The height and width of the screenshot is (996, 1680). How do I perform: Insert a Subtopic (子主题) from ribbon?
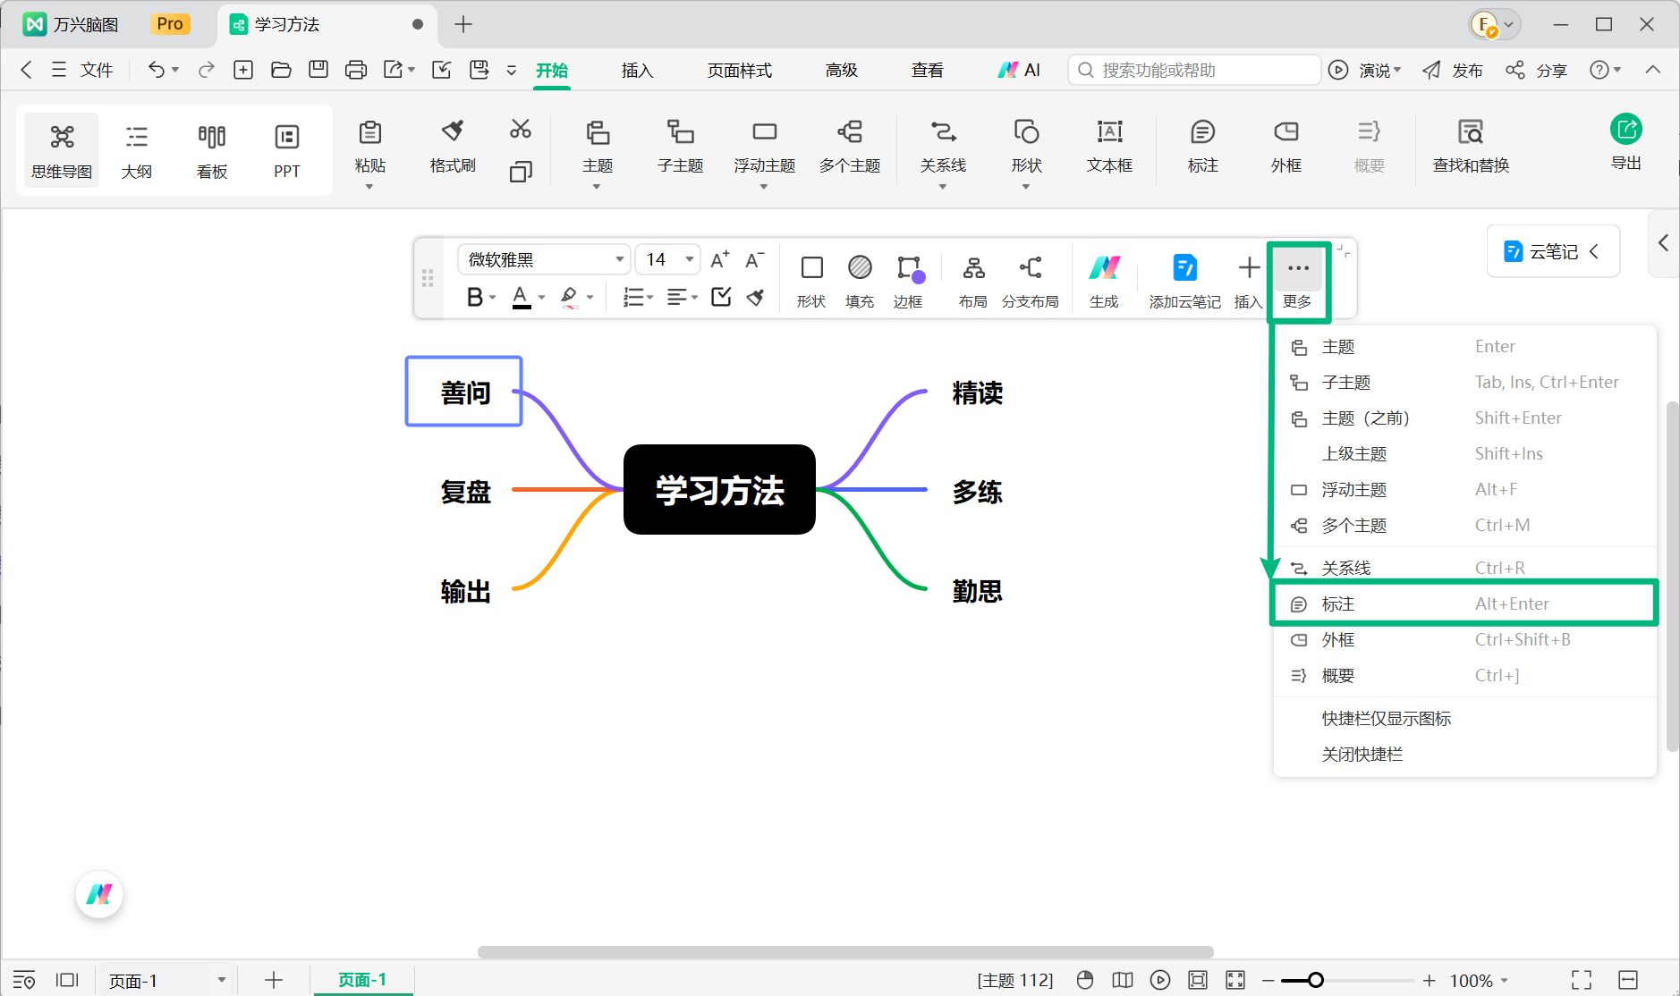tap(681, 146)
